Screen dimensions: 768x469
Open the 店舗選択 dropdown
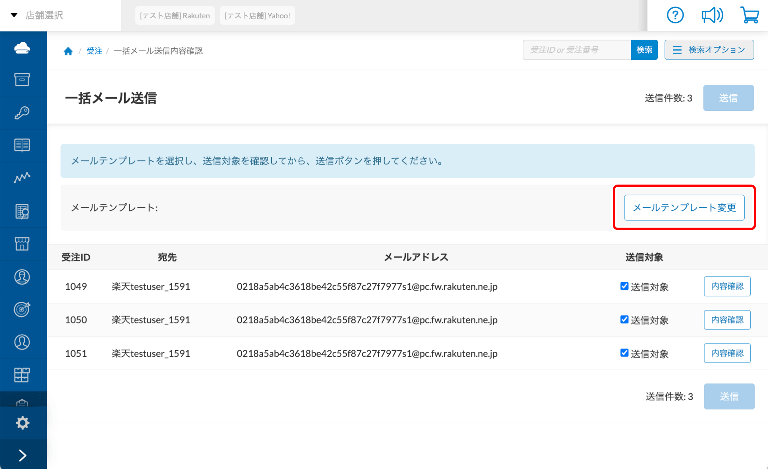(37, 15)
